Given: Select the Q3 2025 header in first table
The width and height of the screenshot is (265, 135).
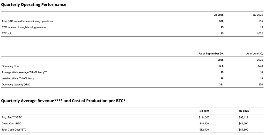Looking at the screenshot, I should pos(218,15).
